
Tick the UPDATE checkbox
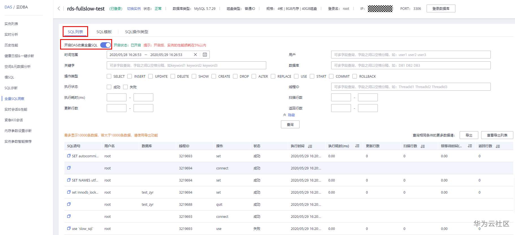(150, 76)
